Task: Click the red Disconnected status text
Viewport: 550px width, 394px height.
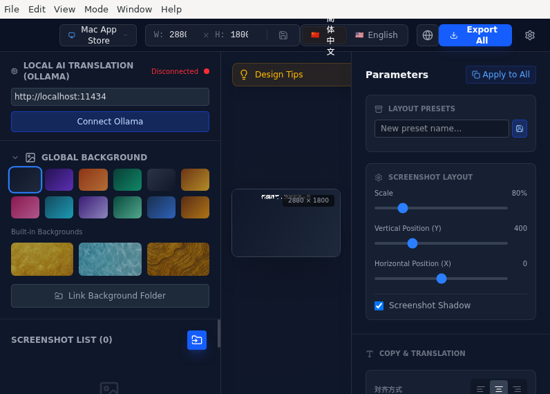Action: pyautogui.click(x=175, y=72)
